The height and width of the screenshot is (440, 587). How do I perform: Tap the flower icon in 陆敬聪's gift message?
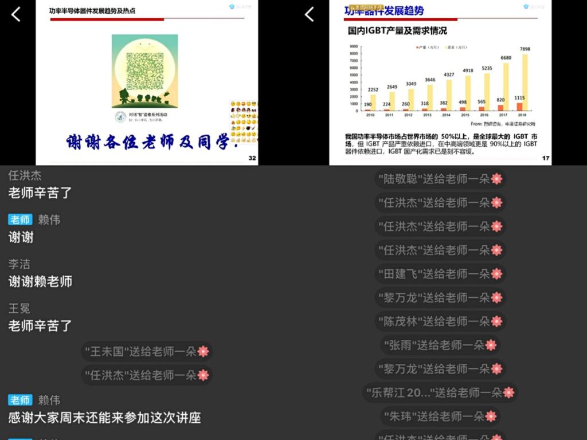(x=496, y=179)
